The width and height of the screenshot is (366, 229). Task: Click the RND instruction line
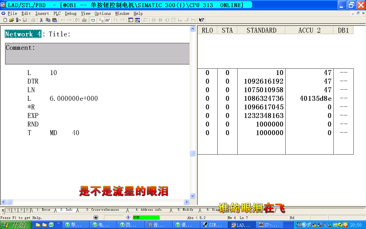(x=33, y=124)
